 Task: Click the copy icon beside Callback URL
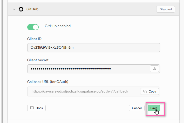145,91
